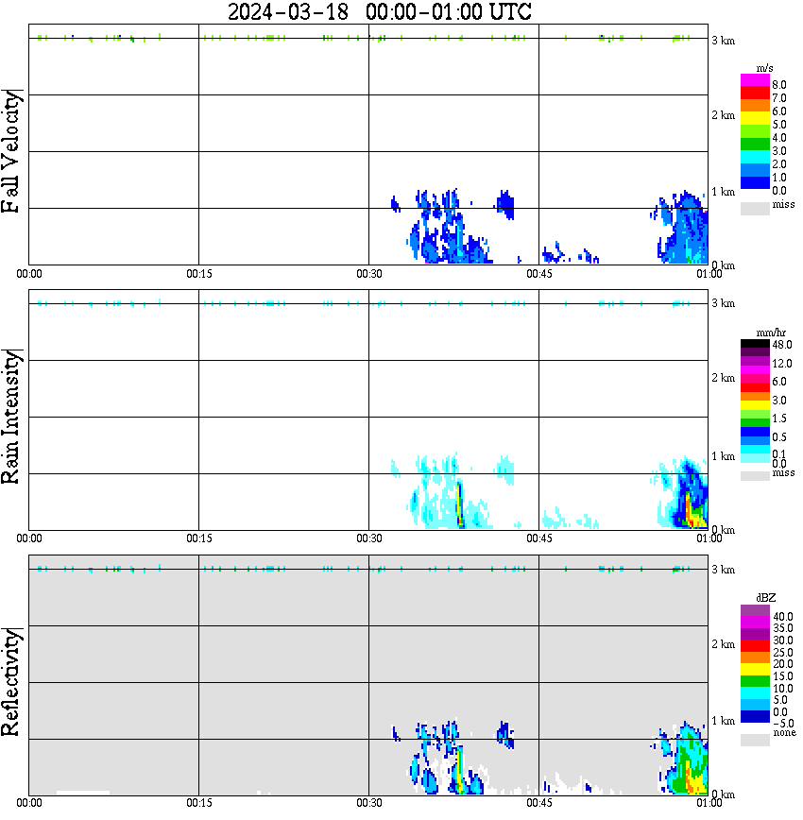Image resolution: width=803 pixels, height=820 pixels.
Task: Click the "00:45" time label under Rain Intensity plot
Action: [538, 538]
